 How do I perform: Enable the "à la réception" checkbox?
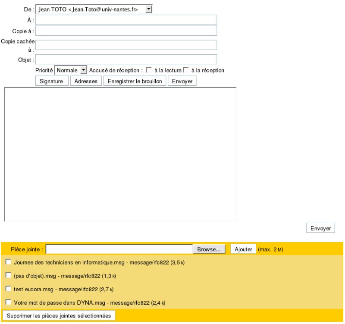185,70
